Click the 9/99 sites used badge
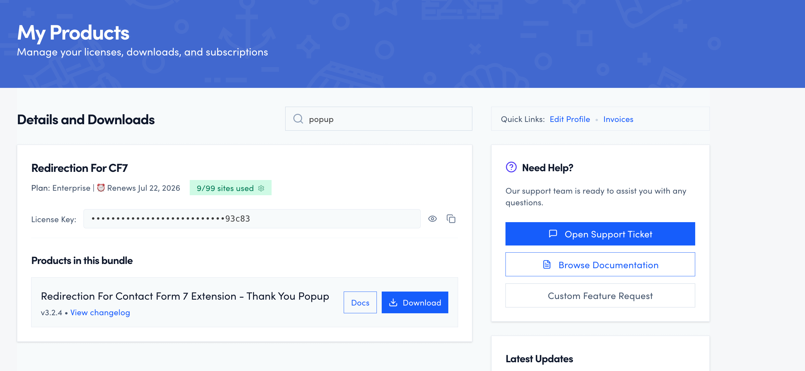The width and height of the screenshot is (805, 371). click(x=225, y=188)
